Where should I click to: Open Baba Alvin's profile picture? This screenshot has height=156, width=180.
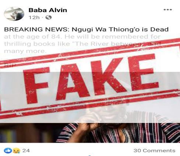click(14, 14)
